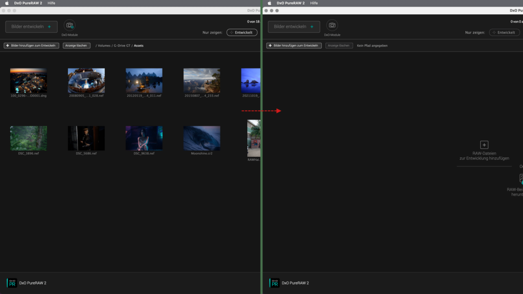Click Bilder hinzufügen zum Entwickeln, left window
This screenshot has width=523, height=294.
(x=31, y=45)
